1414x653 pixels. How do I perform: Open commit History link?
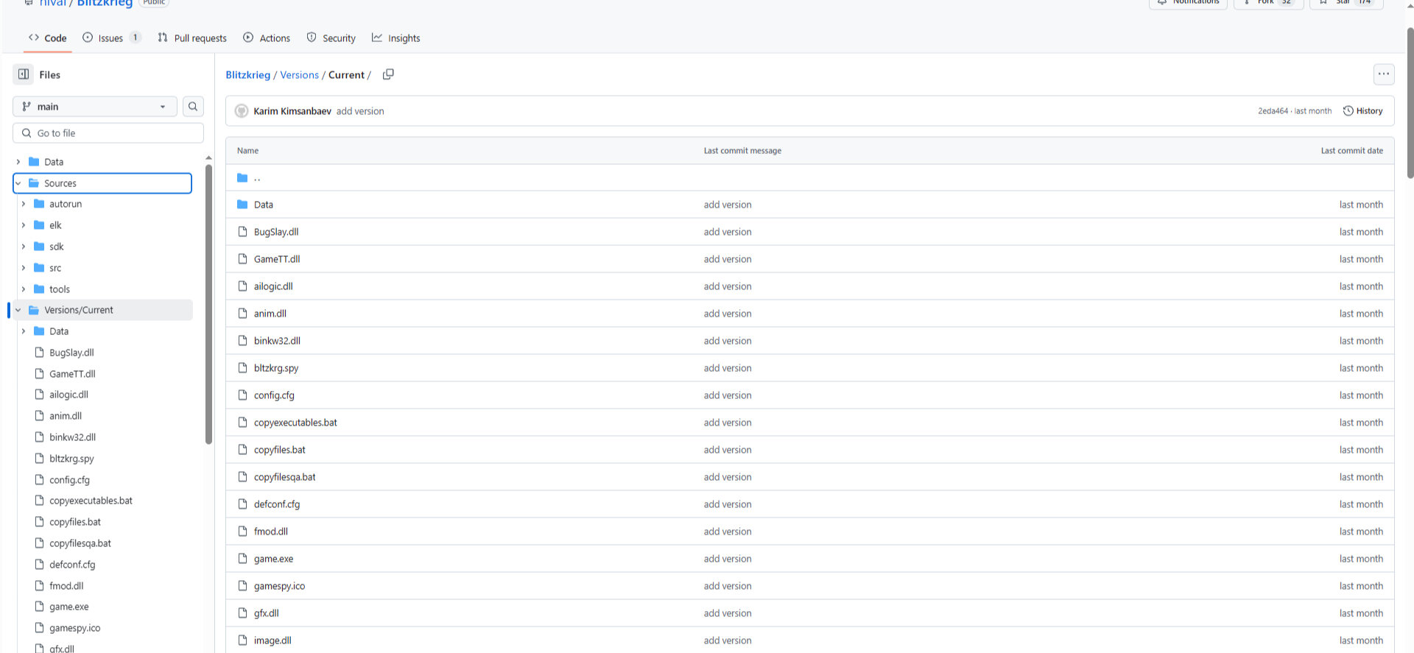click(1363, 111)
